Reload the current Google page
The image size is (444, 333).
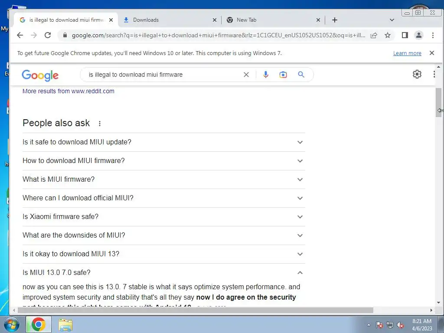(48, 35)
